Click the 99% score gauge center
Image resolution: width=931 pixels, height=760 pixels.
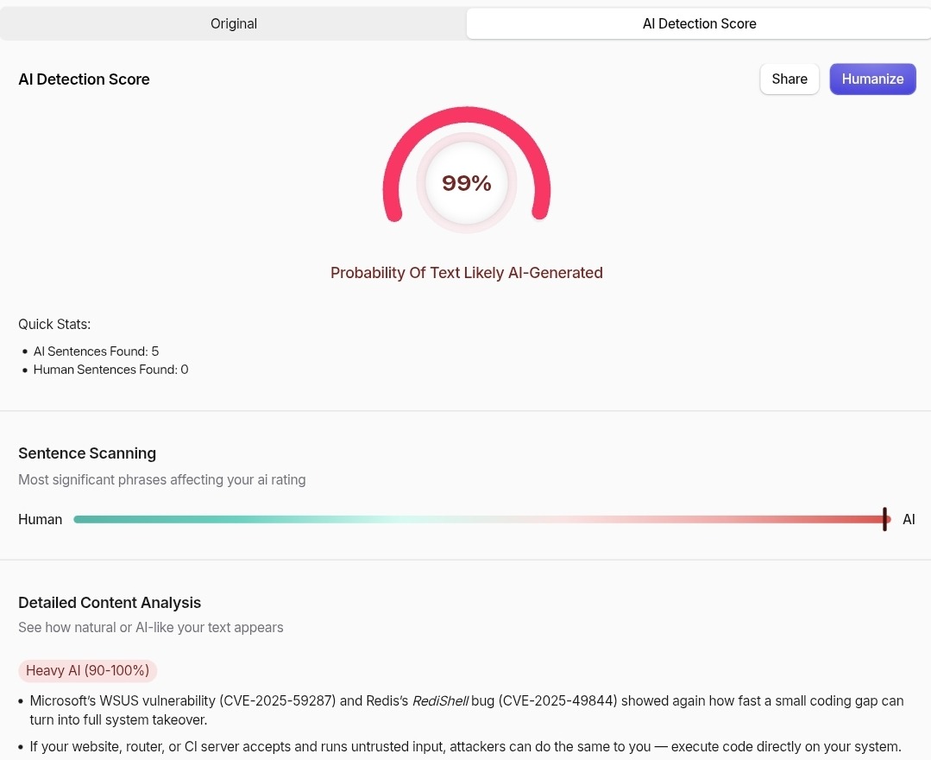click(x=467, y=183)
